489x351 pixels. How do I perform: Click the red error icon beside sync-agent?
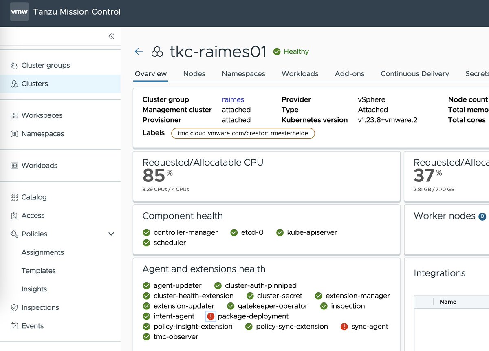click(x=344, y=327)
